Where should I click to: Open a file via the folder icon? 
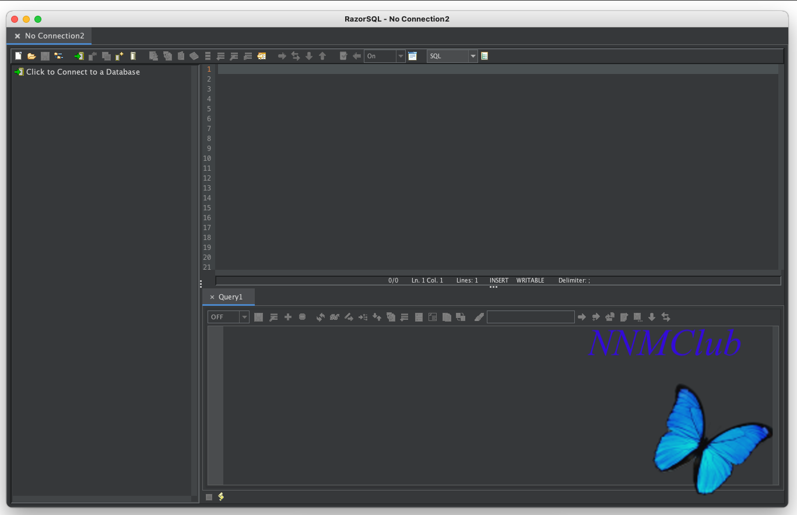[x=31, y=56]
